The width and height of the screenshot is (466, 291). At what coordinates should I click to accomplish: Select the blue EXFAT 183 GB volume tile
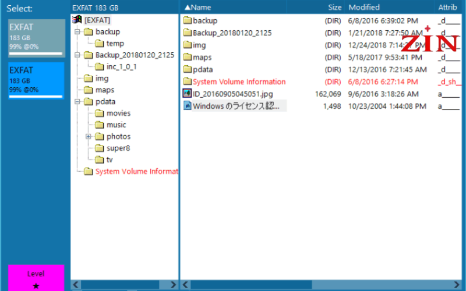pos(36,80)
